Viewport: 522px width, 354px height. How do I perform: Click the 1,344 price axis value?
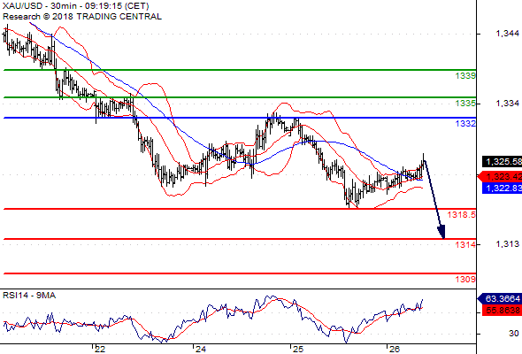[x=507, y=34]
